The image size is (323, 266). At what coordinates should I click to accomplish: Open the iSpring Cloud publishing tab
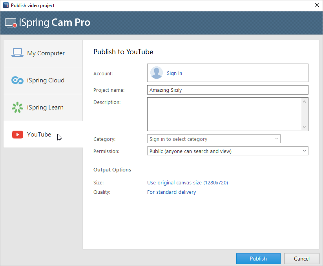point(43,80)
